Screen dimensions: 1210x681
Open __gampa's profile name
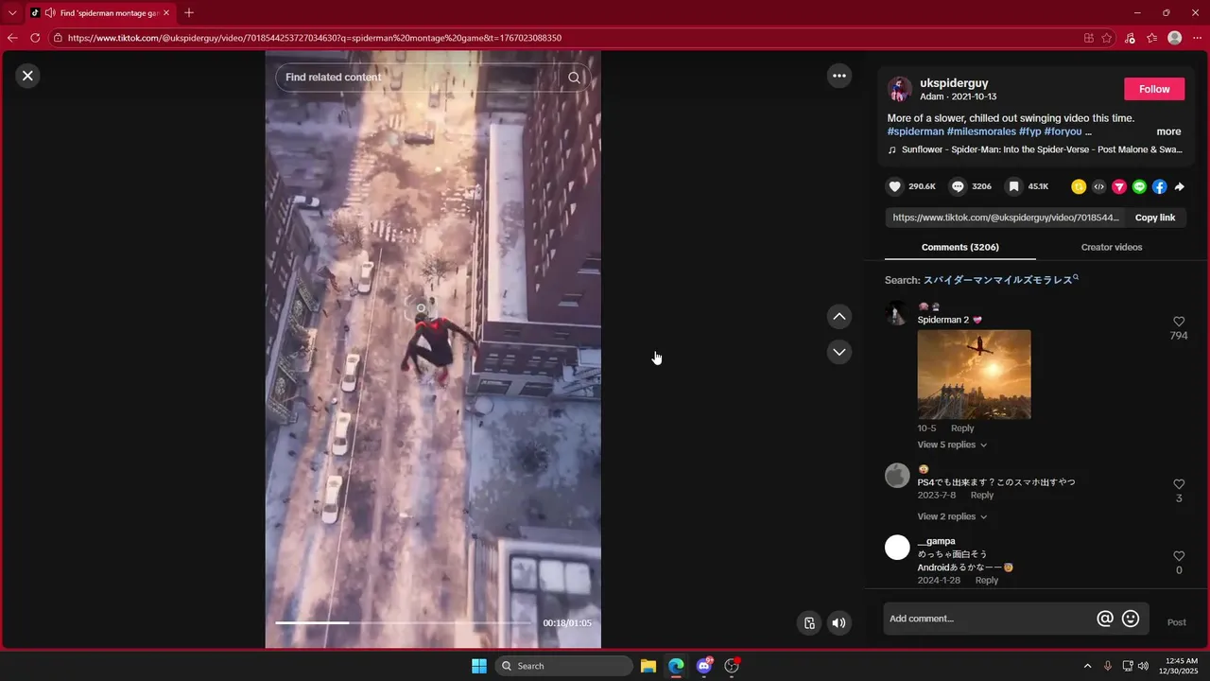936,541
